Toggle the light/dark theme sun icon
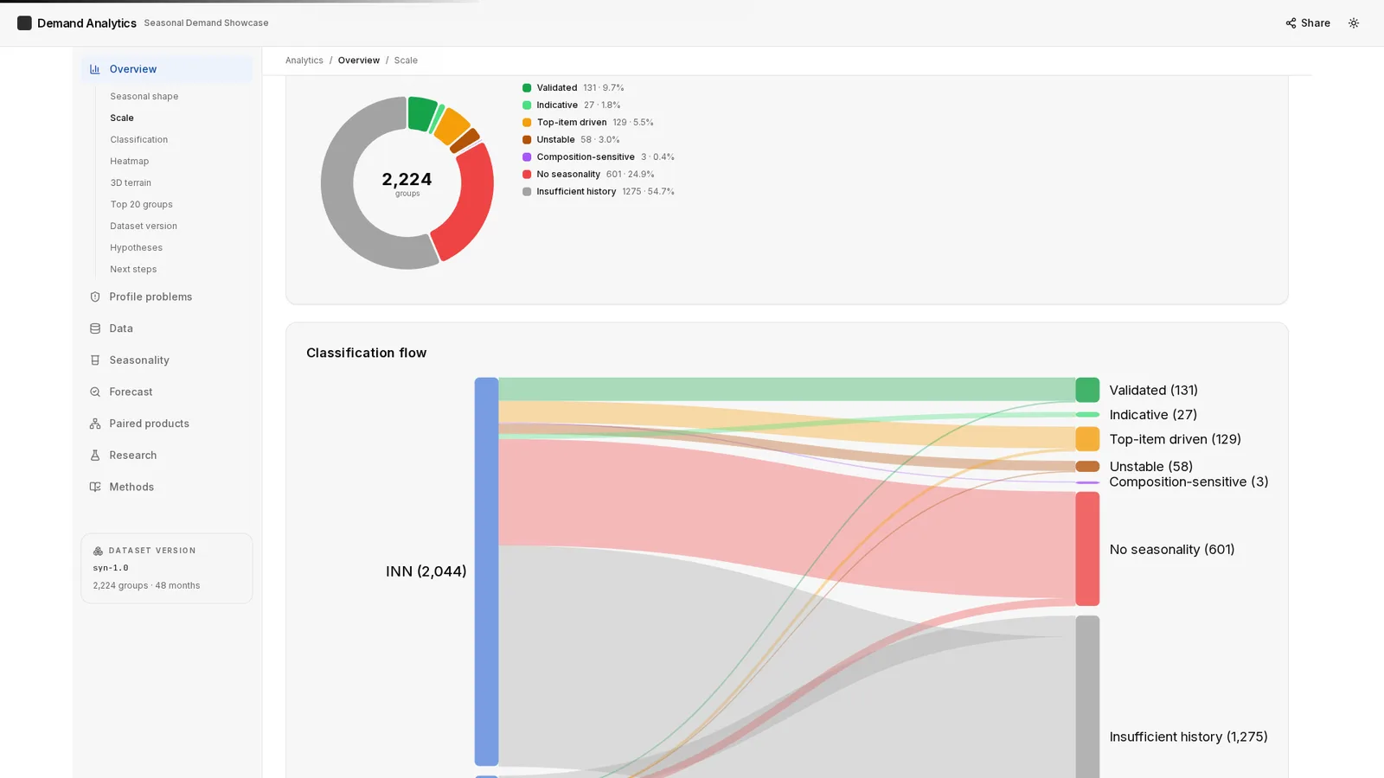The image size is (1384, 778). (x=1354, y=23)
